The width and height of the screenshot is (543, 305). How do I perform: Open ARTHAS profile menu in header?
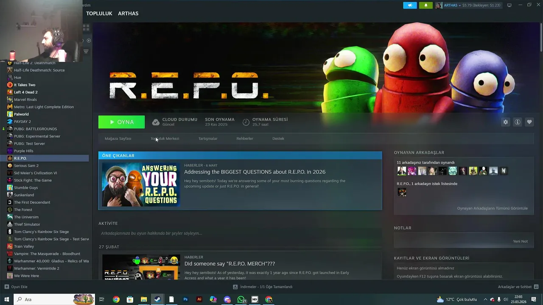pyautogui.click(x=128, y=14)
